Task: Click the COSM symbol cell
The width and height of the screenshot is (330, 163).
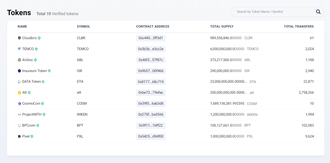Action: [x=82, y=104]
